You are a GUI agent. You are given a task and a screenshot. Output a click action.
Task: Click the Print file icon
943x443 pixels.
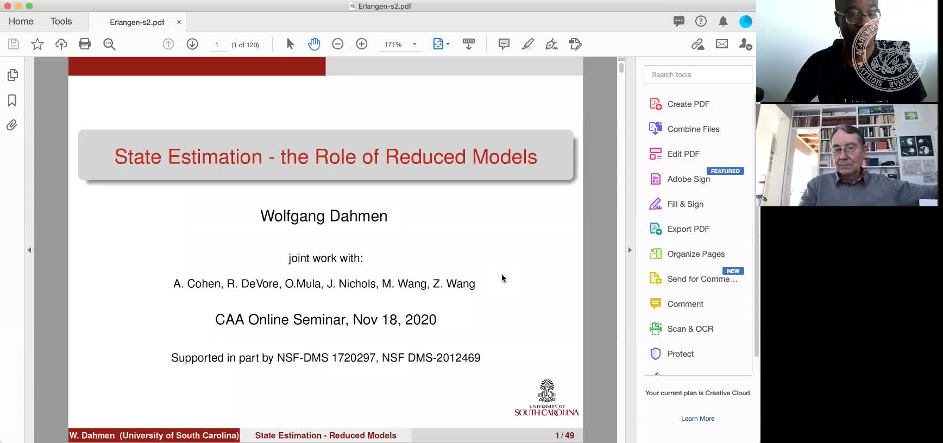[x=85, y=44]
